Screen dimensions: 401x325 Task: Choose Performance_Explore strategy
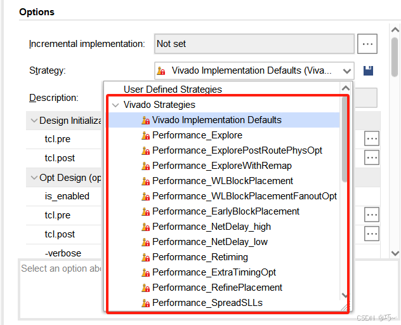pos(197,135)
